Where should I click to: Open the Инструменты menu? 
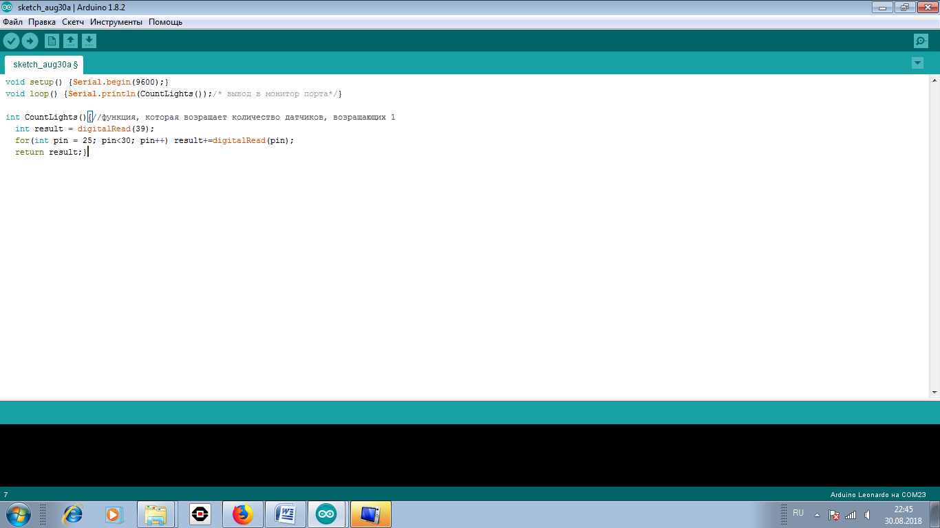116,22
